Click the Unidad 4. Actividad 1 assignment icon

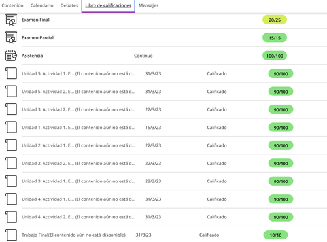[11, 199]
